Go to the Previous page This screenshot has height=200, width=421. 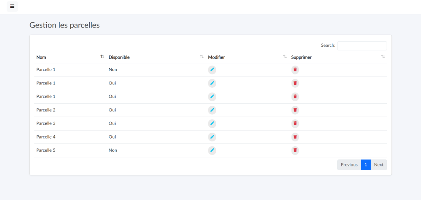click(349, 165)
